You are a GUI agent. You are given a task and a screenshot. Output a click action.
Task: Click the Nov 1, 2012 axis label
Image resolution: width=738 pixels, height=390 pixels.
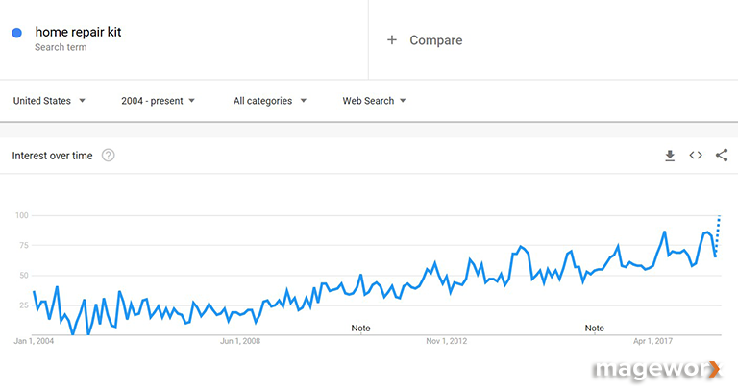coord(446,341)
